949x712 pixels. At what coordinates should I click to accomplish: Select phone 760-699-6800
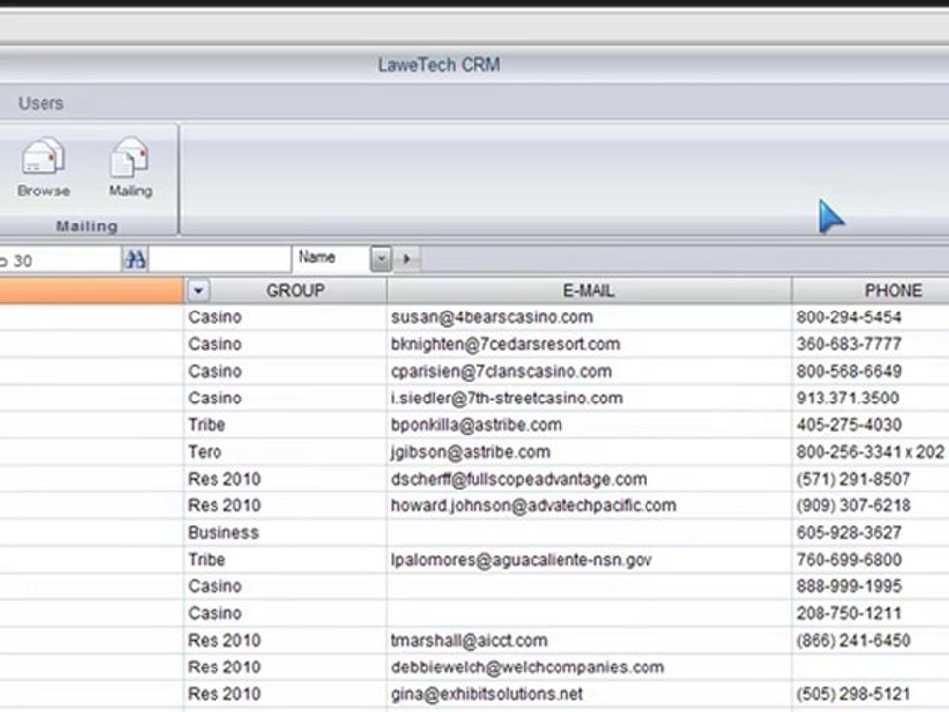pos(848,560)
